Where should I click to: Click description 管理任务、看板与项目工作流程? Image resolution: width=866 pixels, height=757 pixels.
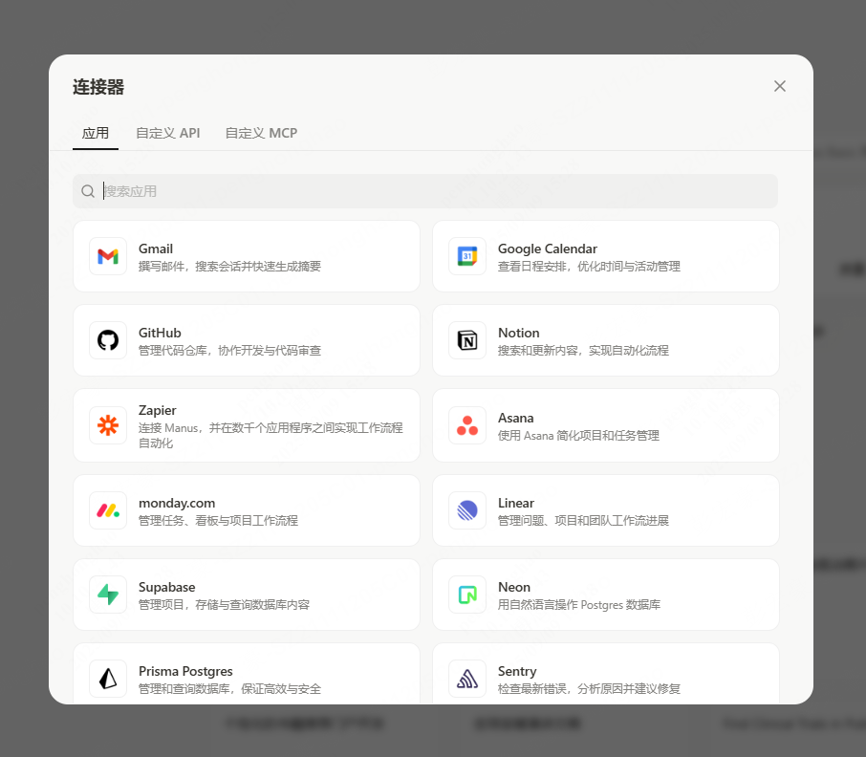point(218,520)
